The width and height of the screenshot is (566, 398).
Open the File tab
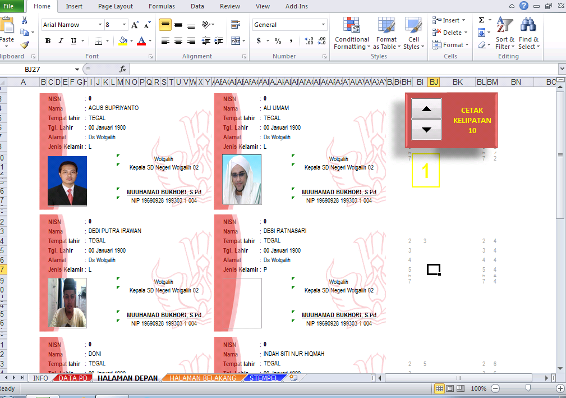pyautogui.click(x=8, y=6)
